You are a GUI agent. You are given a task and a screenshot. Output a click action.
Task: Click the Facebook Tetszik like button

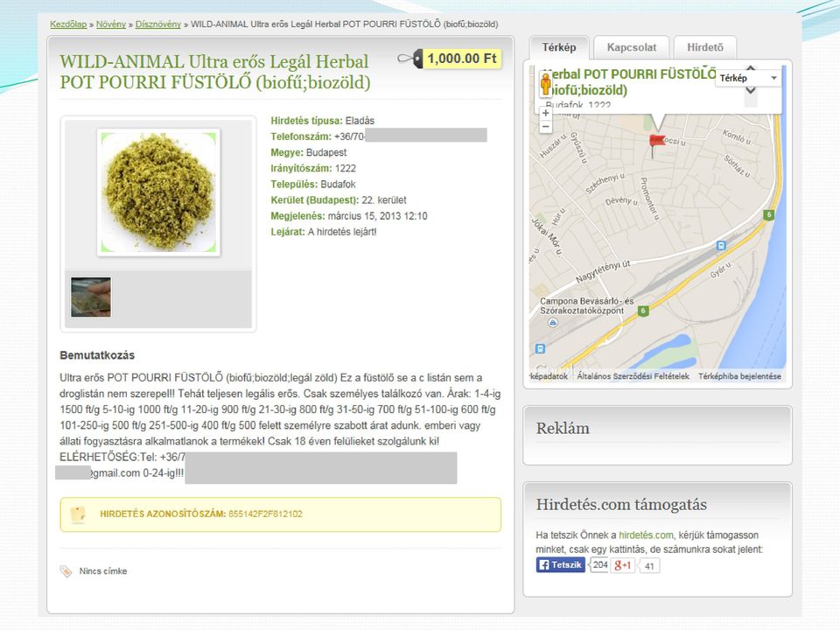click(560, 565)
